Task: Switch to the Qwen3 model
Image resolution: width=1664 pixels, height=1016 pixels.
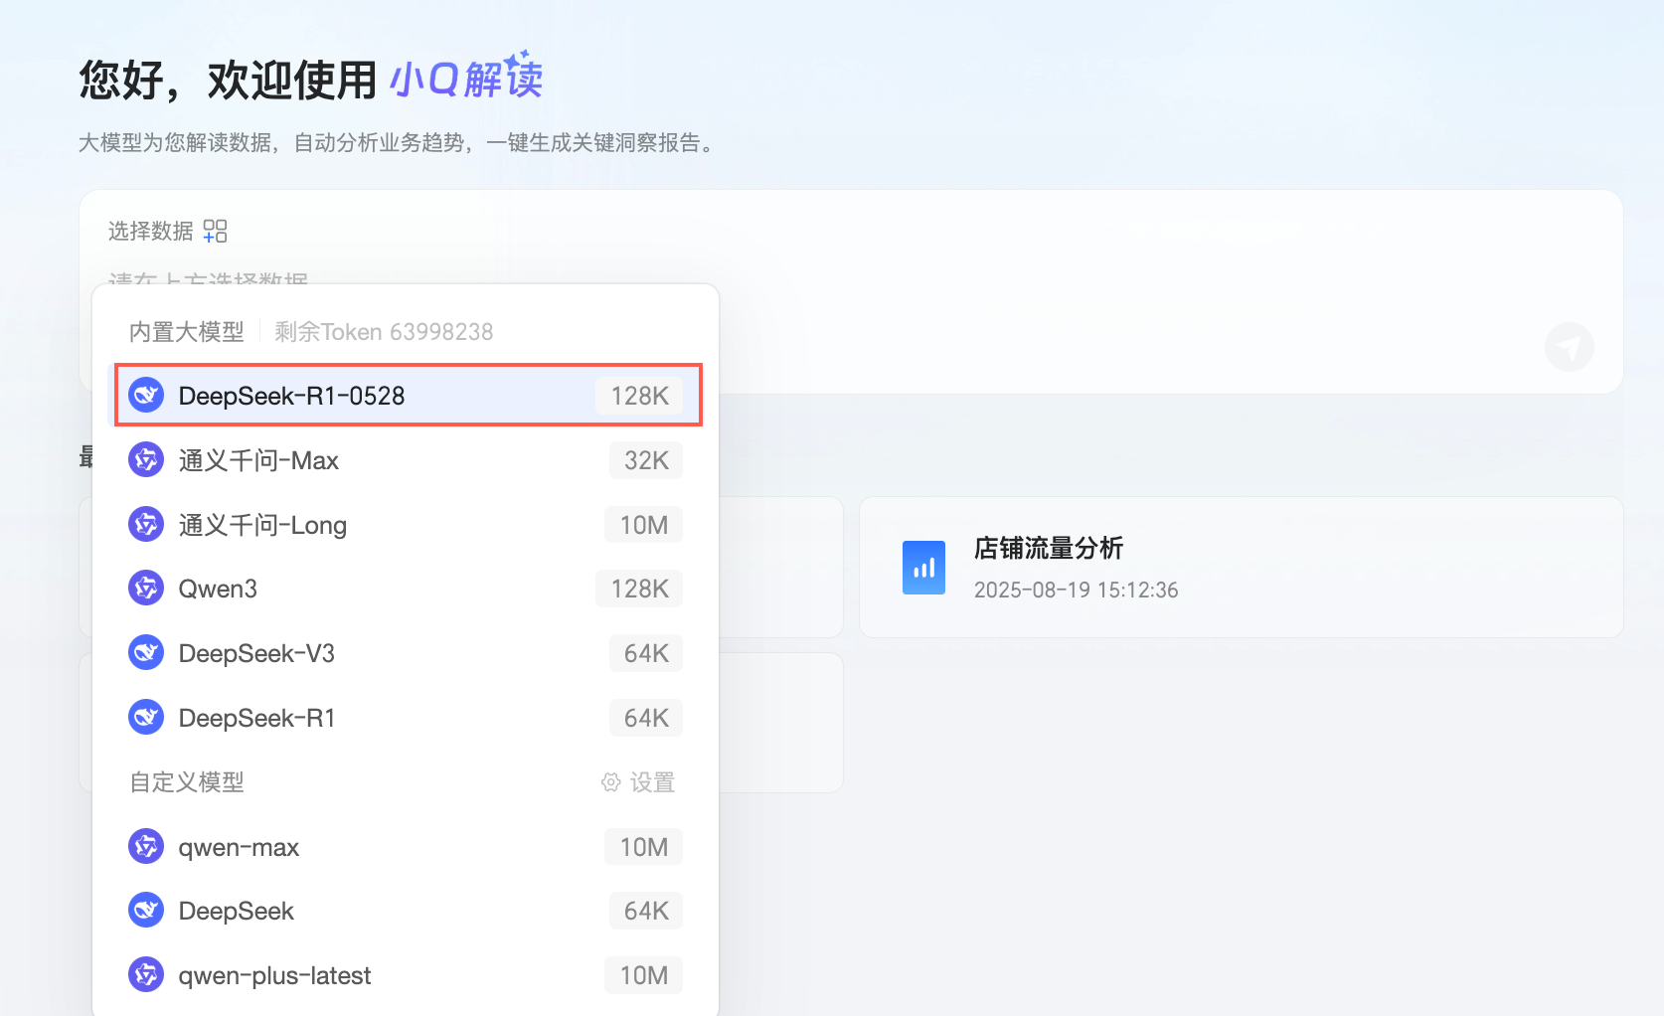Action: (406, 589)
